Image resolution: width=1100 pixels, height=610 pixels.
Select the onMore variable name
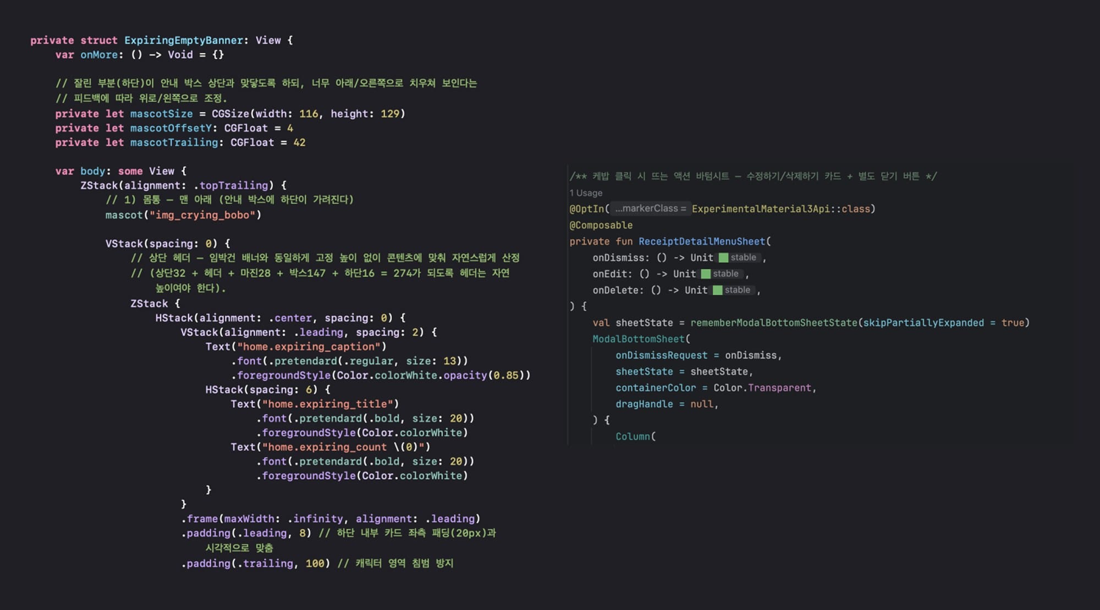[99, 54]
